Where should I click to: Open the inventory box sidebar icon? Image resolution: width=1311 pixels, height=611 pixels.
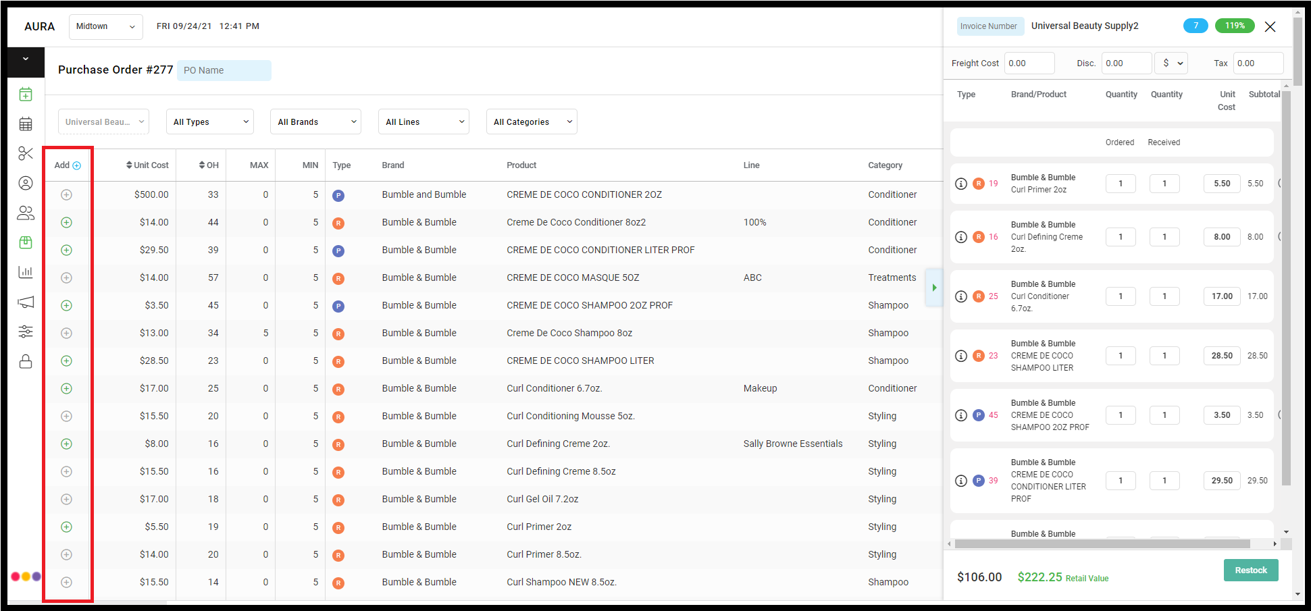26,242
